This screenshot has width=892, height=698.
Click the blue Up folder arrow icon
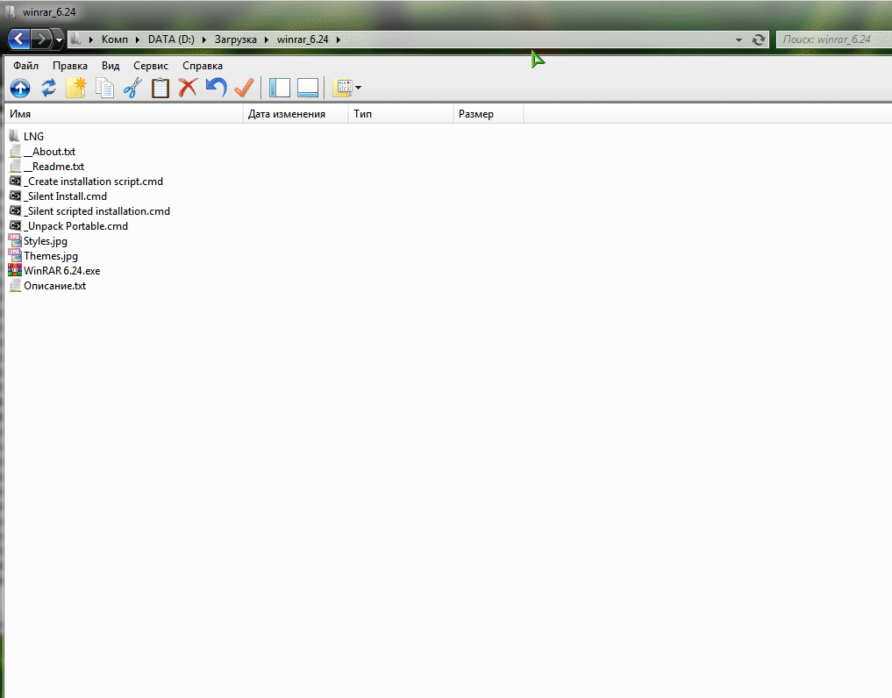(x=20, y=89)
